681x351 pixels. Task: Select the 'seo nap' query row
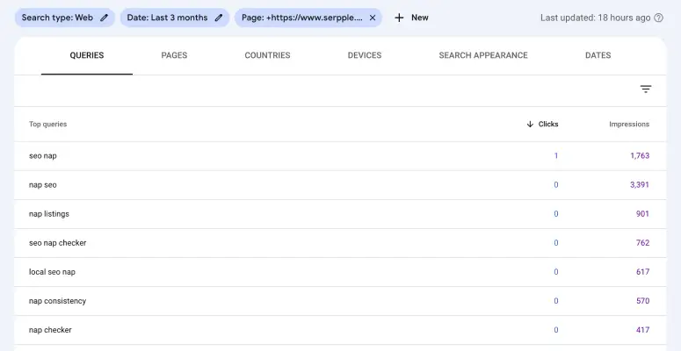340,156
